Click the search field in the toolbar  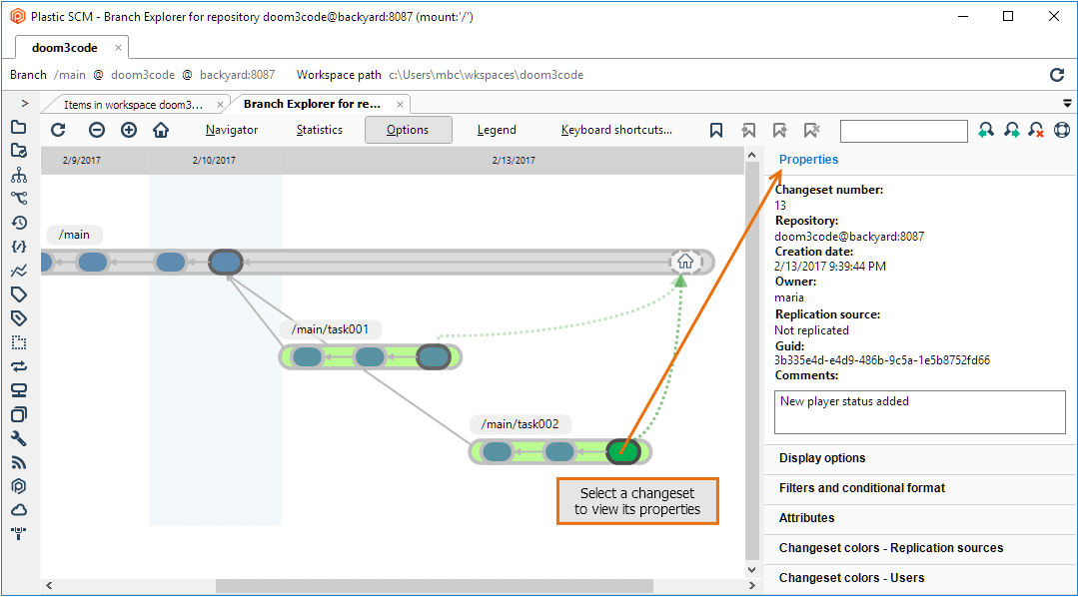(x=903, y=131)
